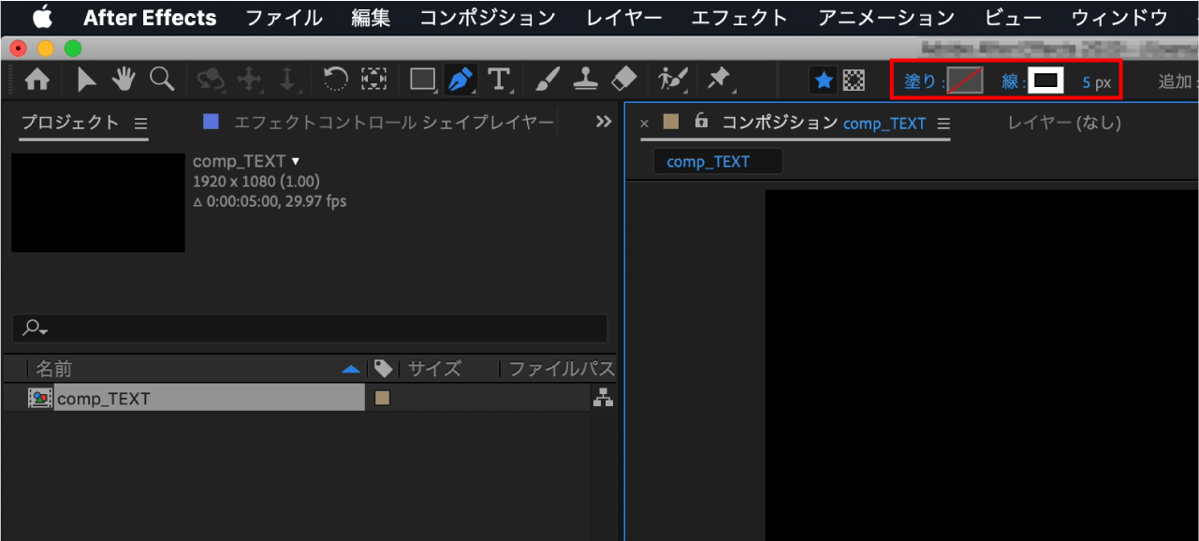Select the Rectangle shape tool
Viewport: 1199px width, 541px height.
coord(423,80)
